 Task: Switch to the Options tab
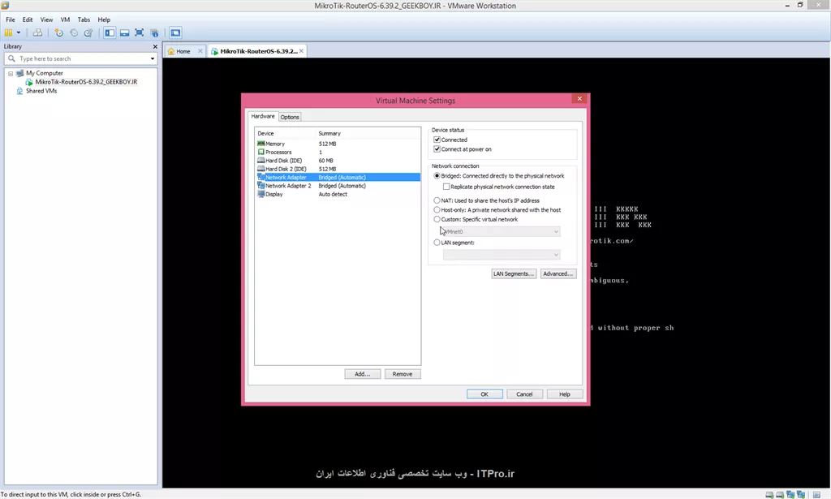(290, 117)
